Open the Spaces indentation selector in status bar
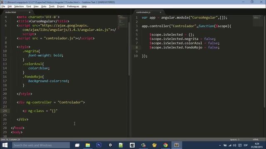266x149 pixels. pyautogui.click(x=234, y=139)
